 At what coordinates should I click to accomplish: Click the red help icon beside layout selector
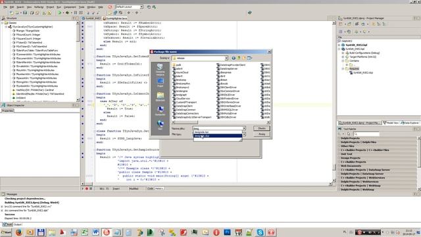coord(110,7)
